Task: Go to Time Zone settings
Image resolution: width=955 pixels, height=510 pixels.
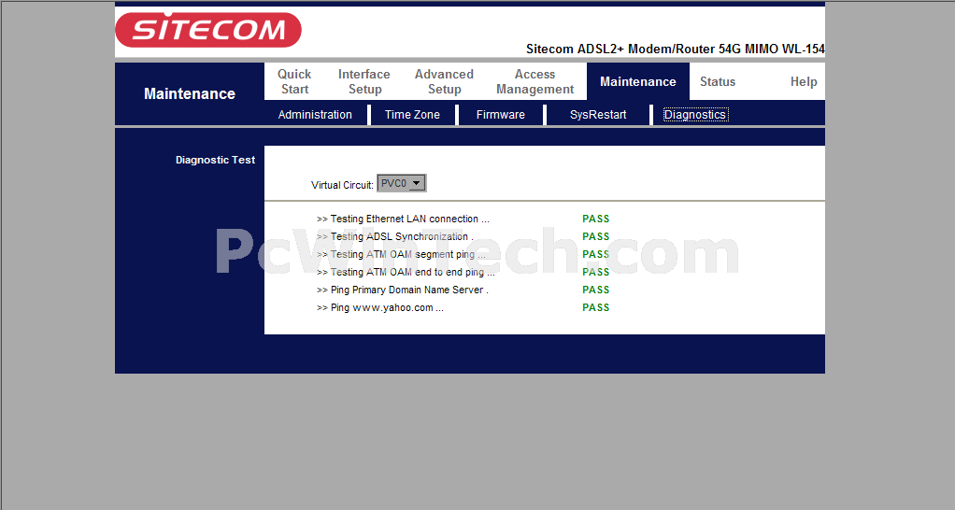Action: [x=412, y=115]
